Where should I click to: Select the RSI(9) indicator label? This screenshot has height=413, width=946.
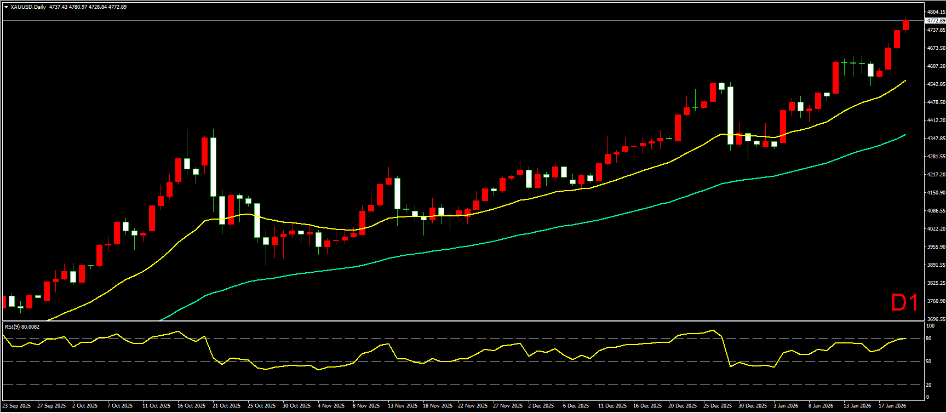[x=22, y=327]
